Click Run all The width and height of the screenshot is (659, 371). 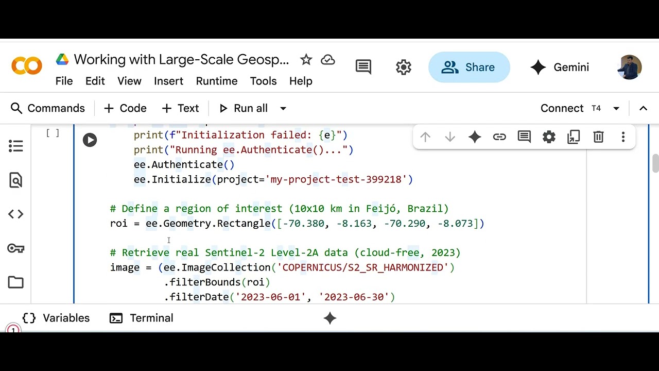tap(244, 108)
